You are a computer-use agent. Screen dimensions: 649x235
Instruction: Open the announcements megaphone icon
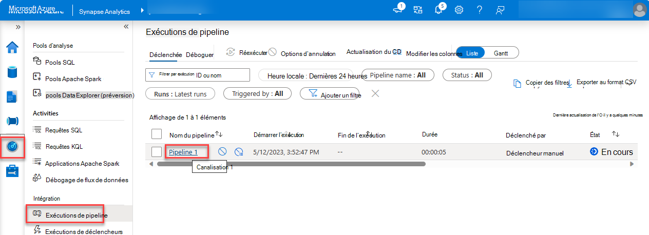coord(398,9)
